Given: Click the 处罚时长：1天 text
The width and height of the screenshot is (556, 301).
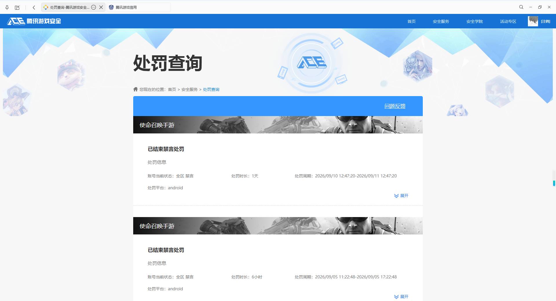Looking at the screenshot, I should click(x=245, y=176).
